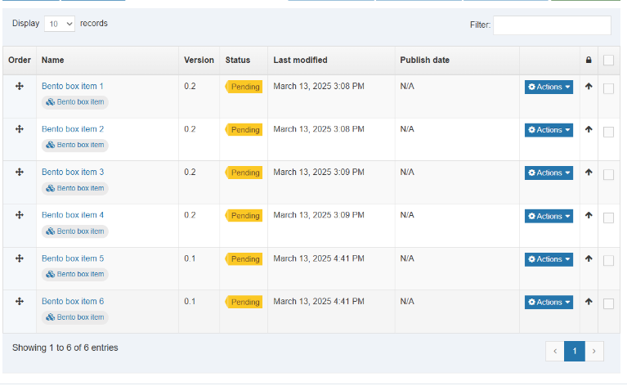This screenshot has width=627, height=386.
Task: Click the N/A publish date of Bento box item 1
Action: click(x=407, y=86)
